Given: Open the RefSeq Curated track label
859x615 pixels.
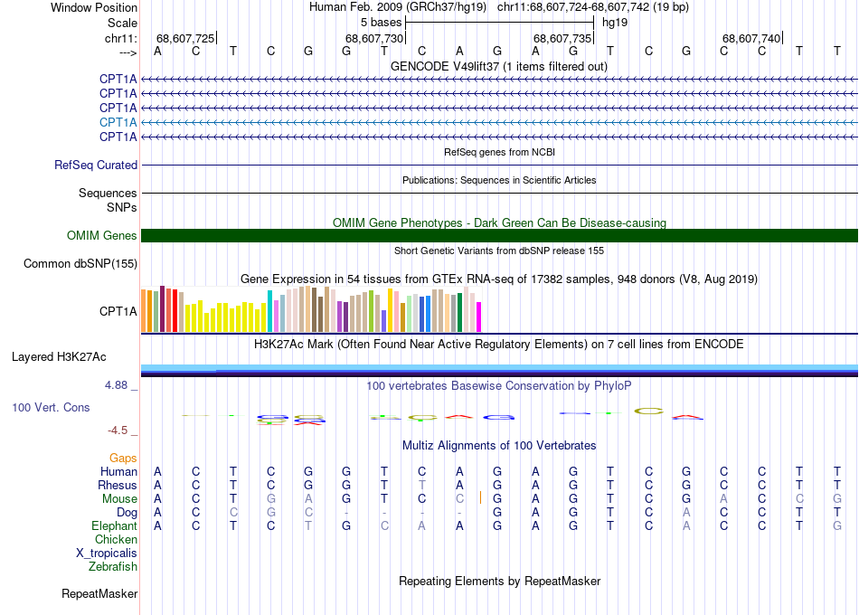Looking at the screenshot, I should 96,166.
